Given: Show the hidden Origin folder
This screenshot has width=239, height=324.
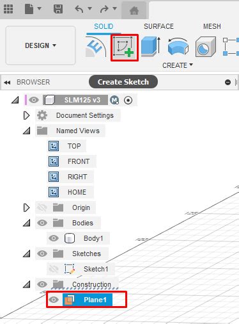Looking at the screenshot, I should click(x=42, y=207).
